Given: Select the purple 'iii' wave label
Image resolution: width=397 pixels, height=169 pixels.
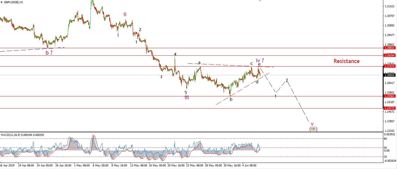Looking at the screenshot, I should 187,98.
